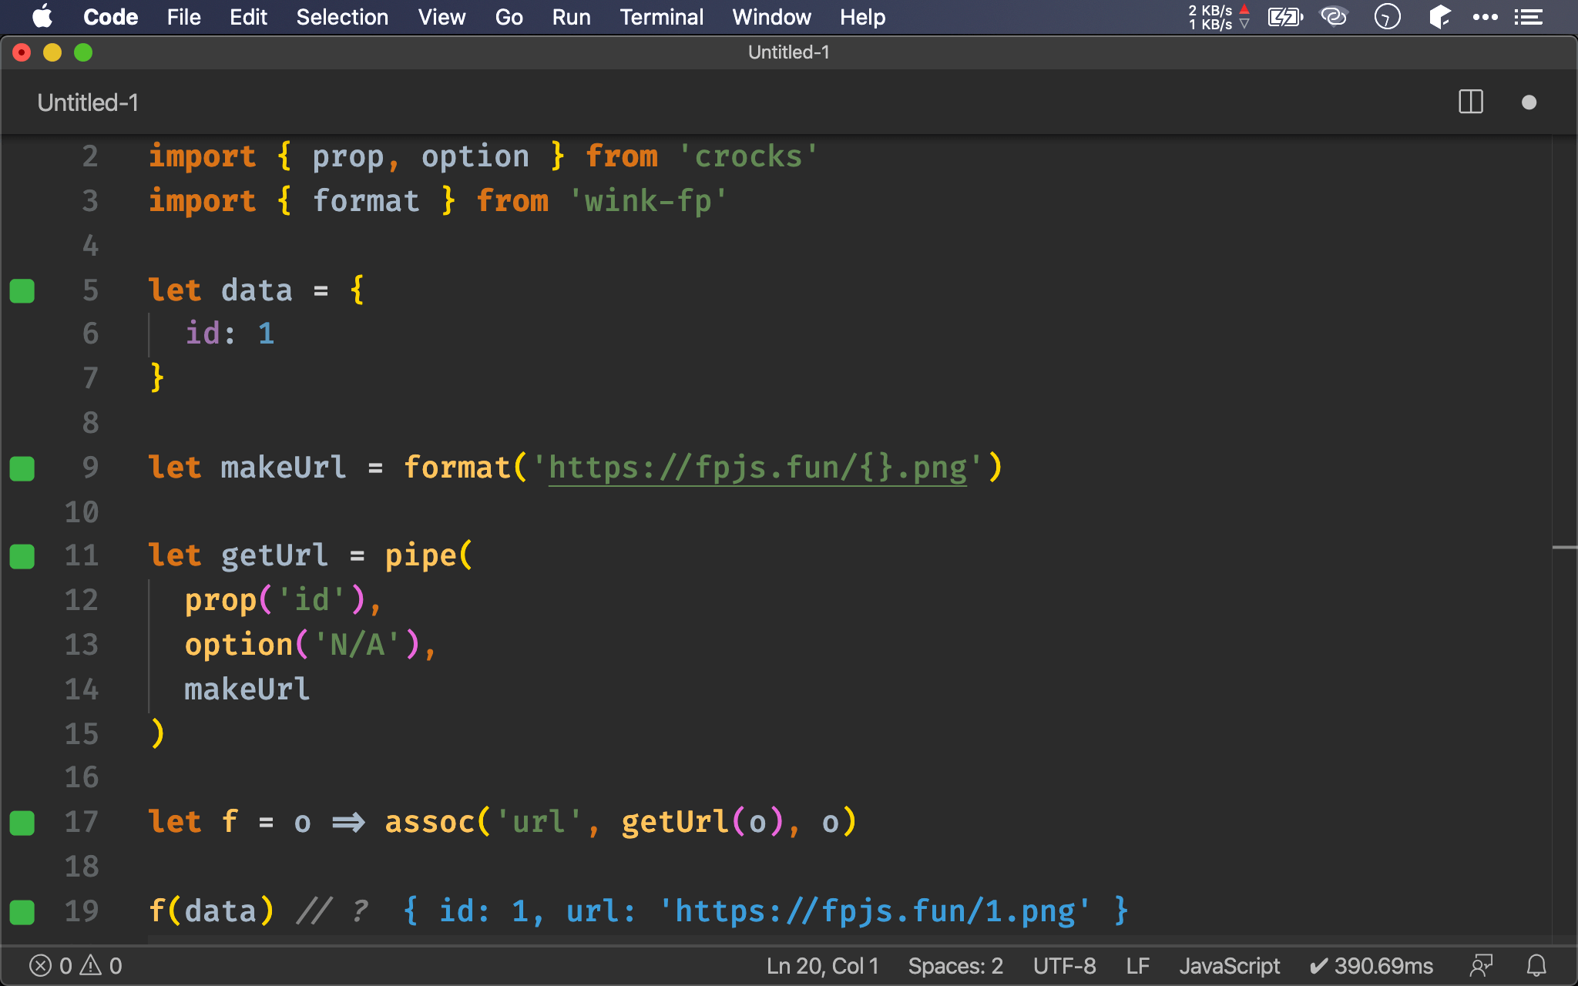Click the battery charging icon

click(x=1285, y=17)
